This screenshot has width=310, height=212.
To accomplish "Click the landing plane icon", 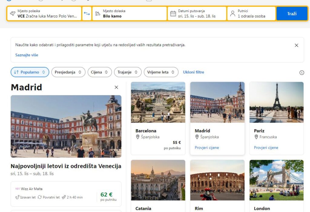I will pyautogui.click(x=97, y=14).
